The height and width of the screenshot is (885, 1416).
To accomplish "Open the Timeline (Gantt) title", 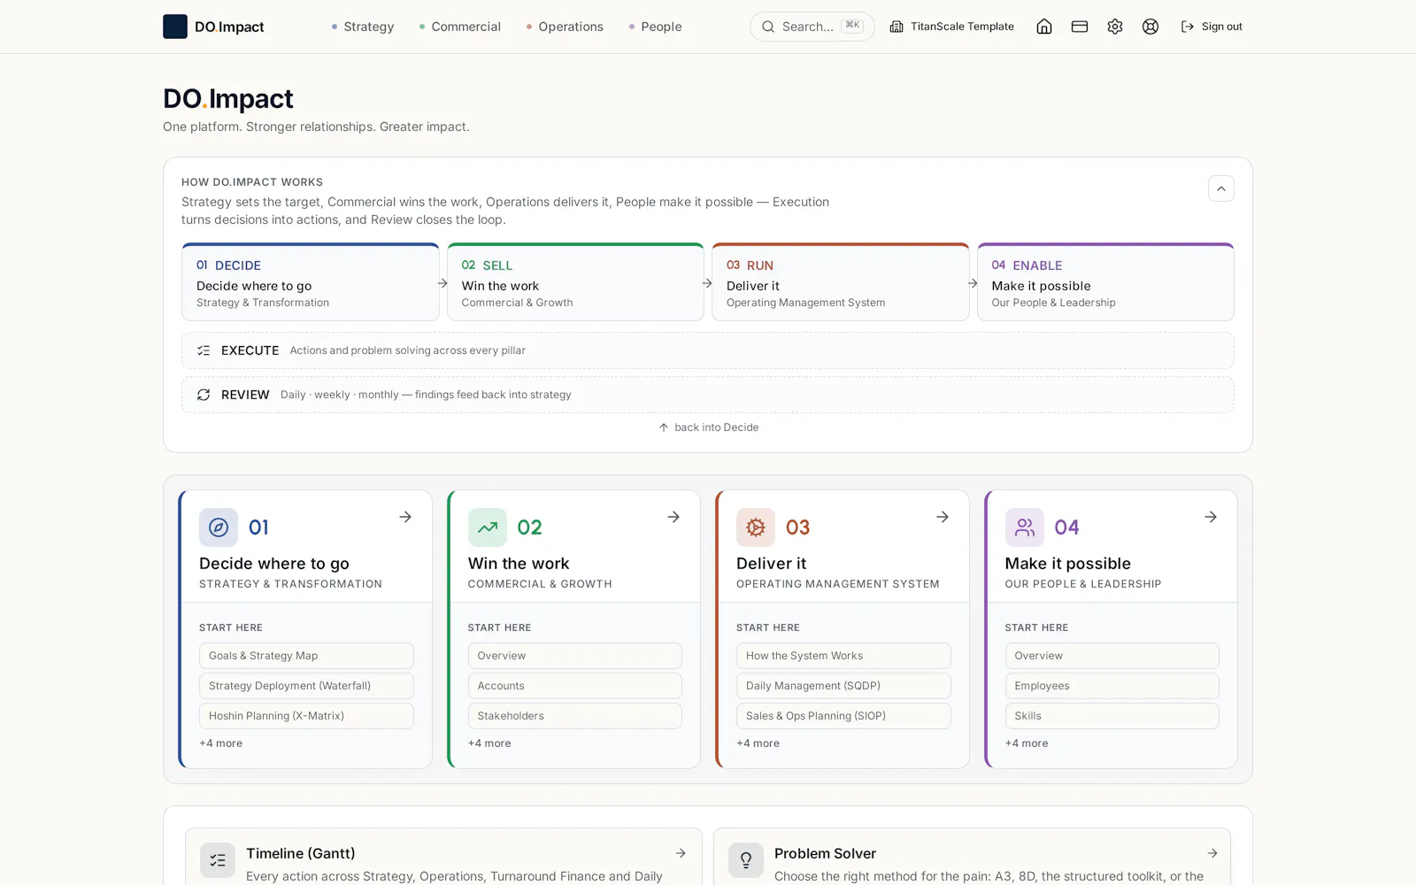I will [301, 853].
